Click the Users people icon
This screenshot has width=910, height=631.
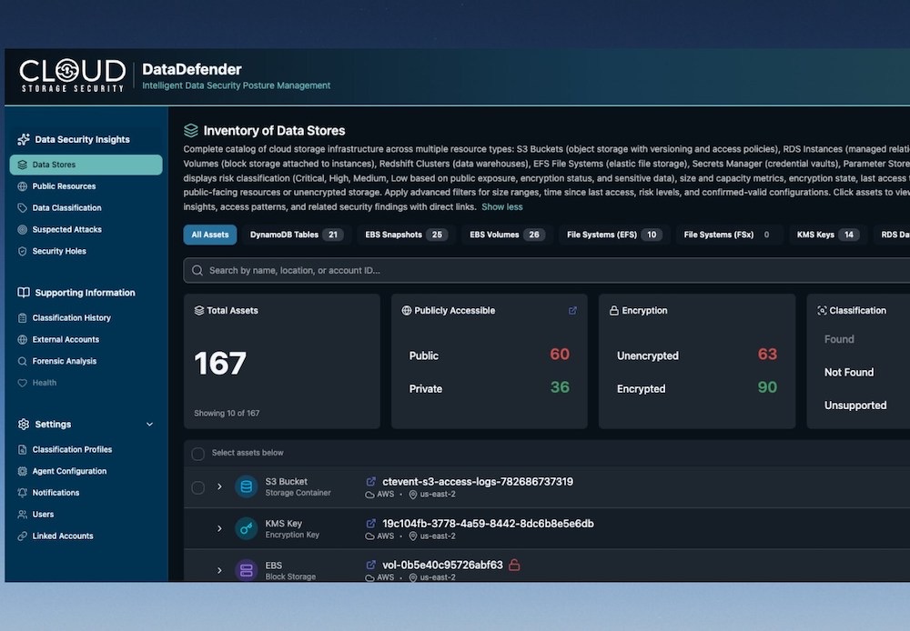tap(22, 515)
